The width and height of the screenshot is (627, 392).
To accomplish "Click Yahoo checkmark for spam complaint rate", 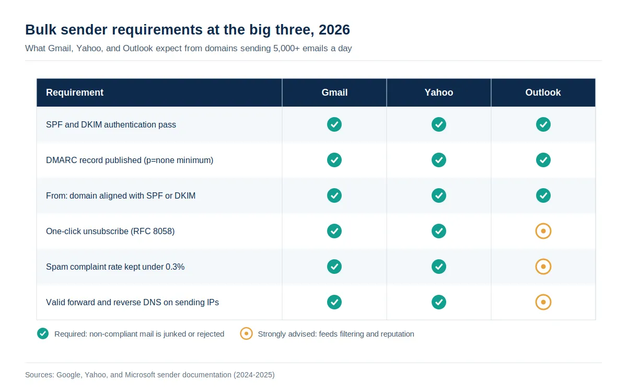I will pos(439,267).
